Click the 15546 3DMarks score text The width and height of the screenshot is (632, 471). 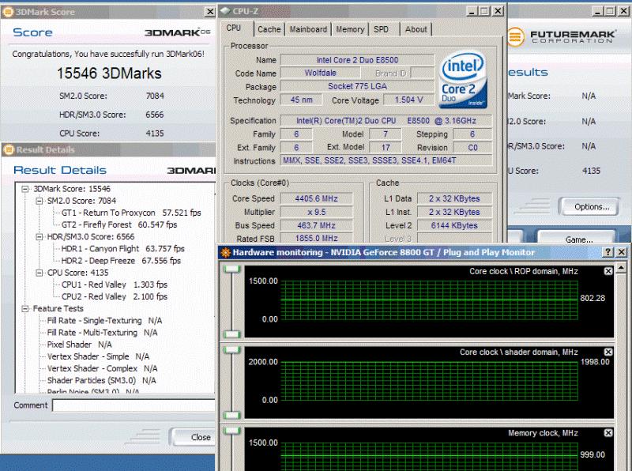tap(109, 73)
